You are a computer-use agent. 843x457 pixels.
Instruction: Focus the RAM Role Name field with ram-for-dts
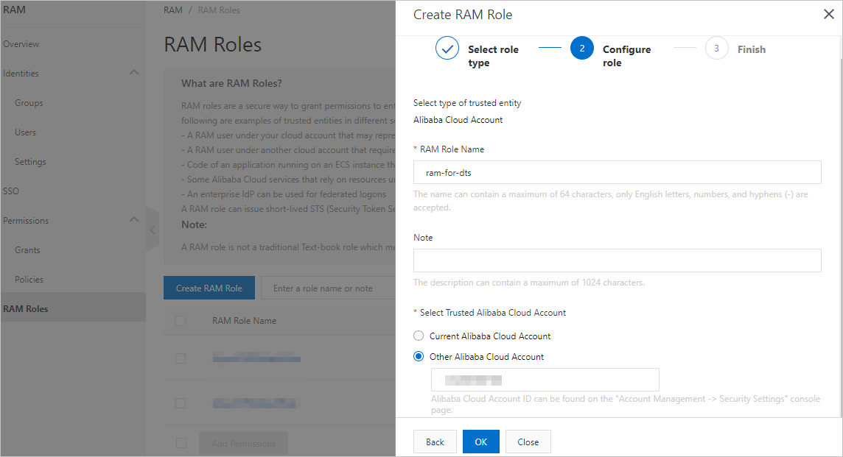pyautogui.click(x=618, y=172)
